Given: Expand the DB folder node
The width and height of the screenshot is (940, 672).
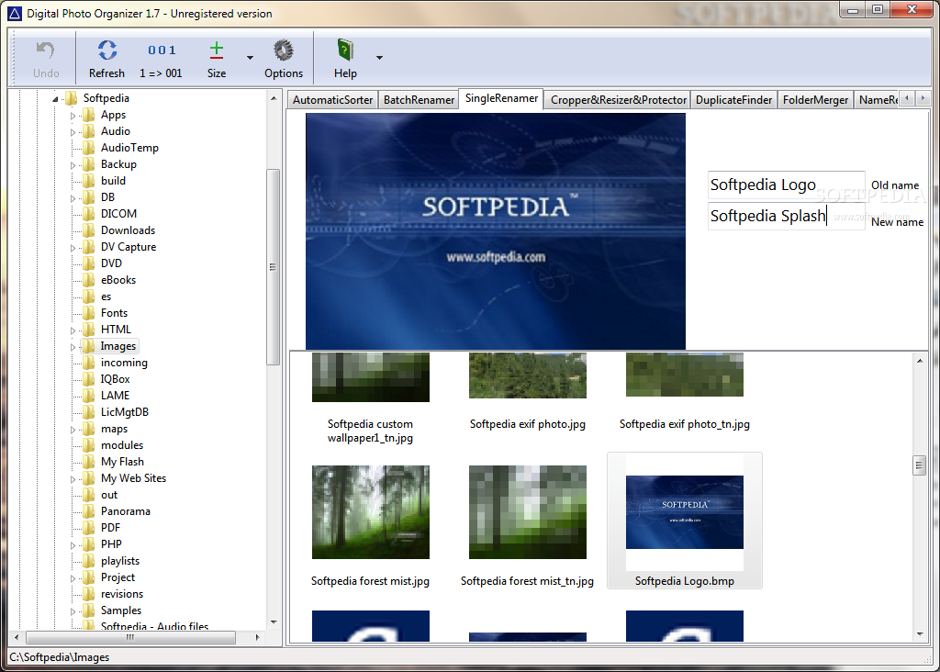Looking at the screenshot, I should pyautogui.click(x=73, y=197).
